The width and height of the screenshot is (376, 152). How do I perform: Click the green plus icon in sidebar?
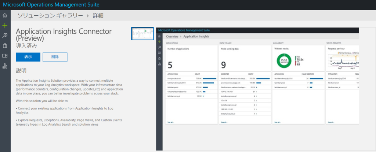coord(5,25)
